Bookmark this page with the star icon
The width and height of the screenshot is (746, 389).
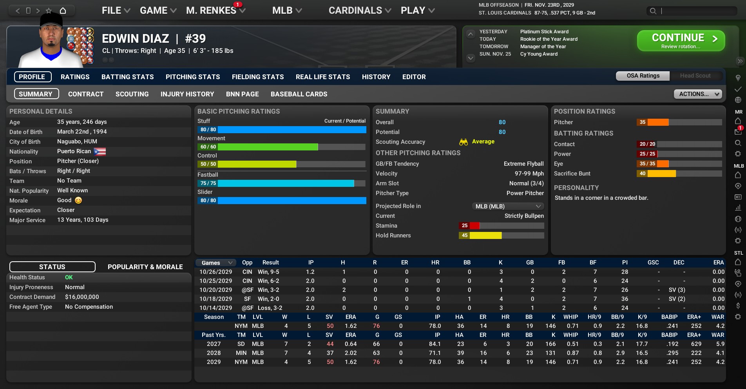[x=49, y=11]
